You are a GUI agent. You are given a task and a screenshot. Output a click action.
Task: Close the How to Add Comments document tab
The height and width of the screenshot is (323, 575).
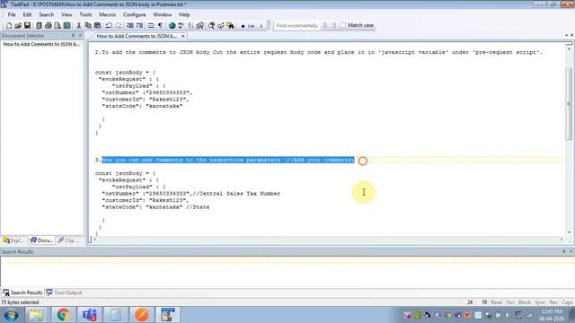click(x=183, y=36)
